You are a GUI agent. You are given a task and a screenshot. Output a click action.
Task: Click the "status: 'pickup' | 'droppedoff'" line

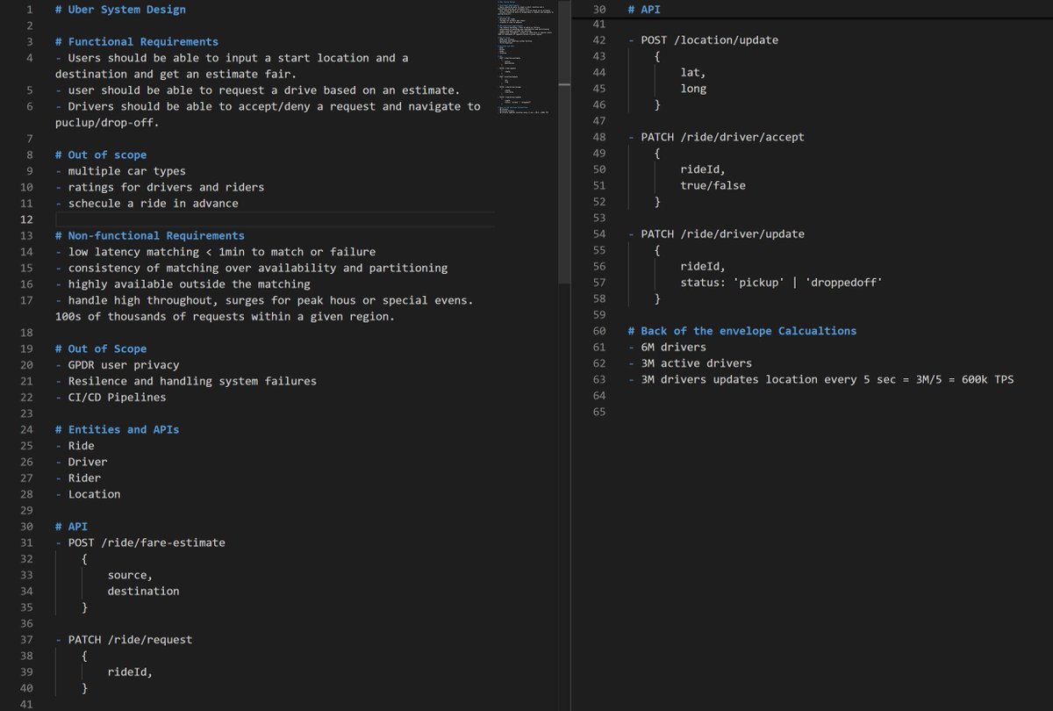(781, 283)
